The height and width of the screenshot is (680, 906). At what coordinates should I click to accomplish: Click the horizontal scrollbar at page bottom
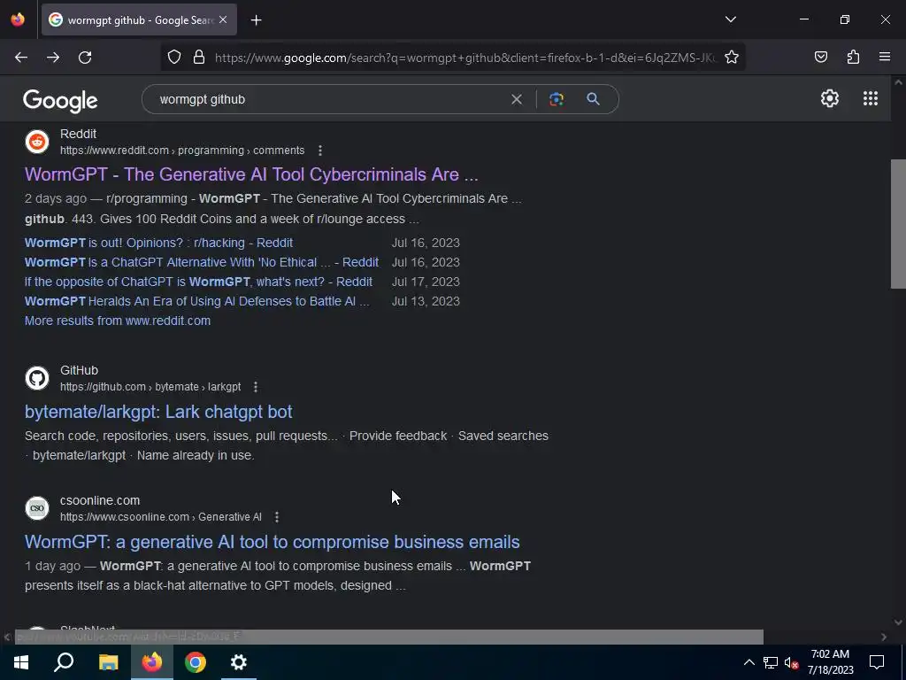[x=389, y=637]
